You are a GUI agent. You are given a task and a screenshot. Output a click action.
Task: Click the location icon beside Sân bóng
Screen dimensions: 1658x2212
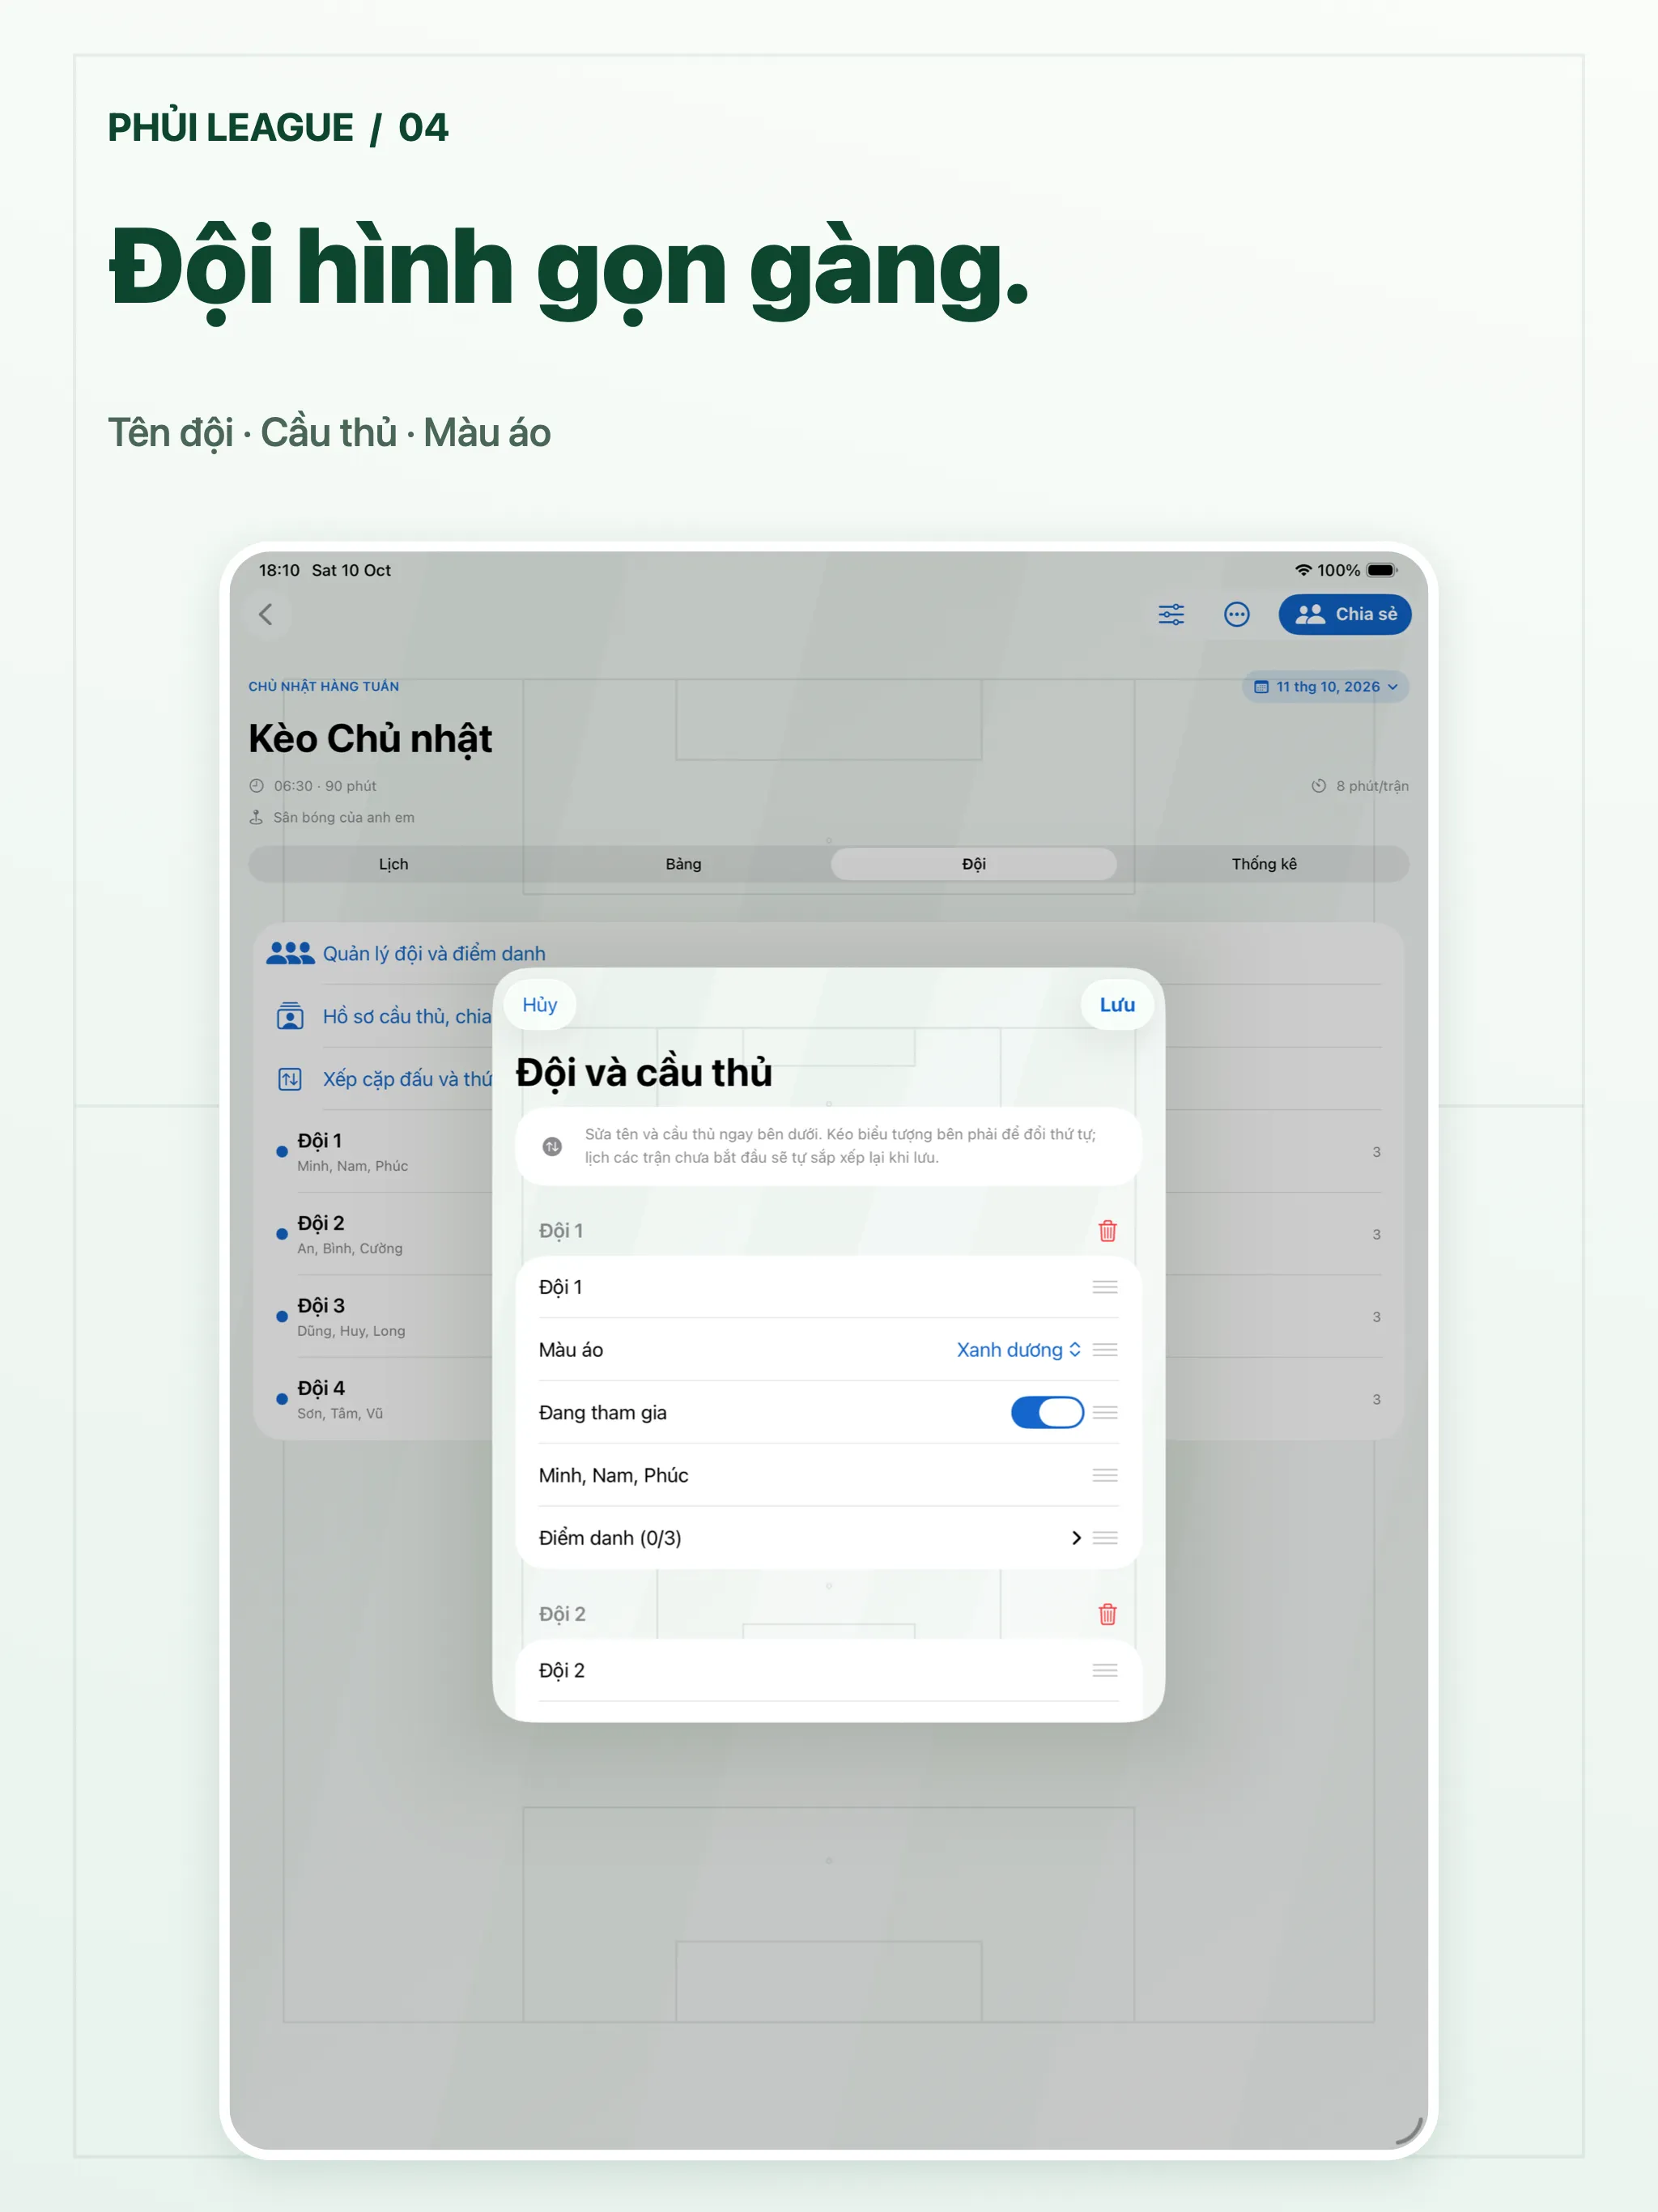pos(256,817)
